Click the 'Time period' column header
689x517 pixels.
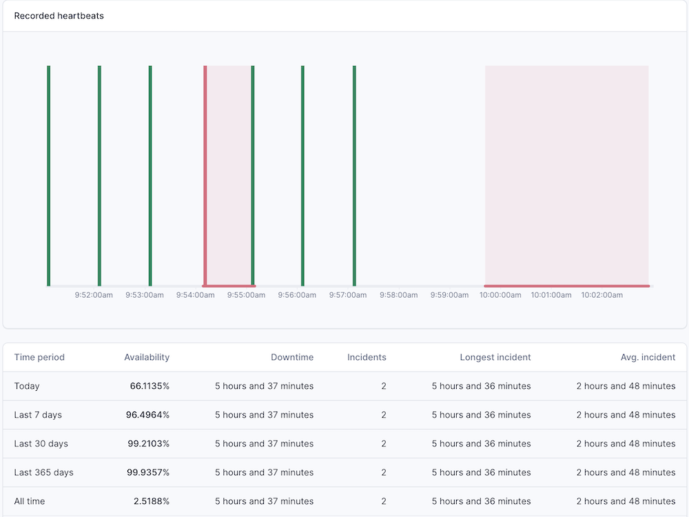coord(39,357)
